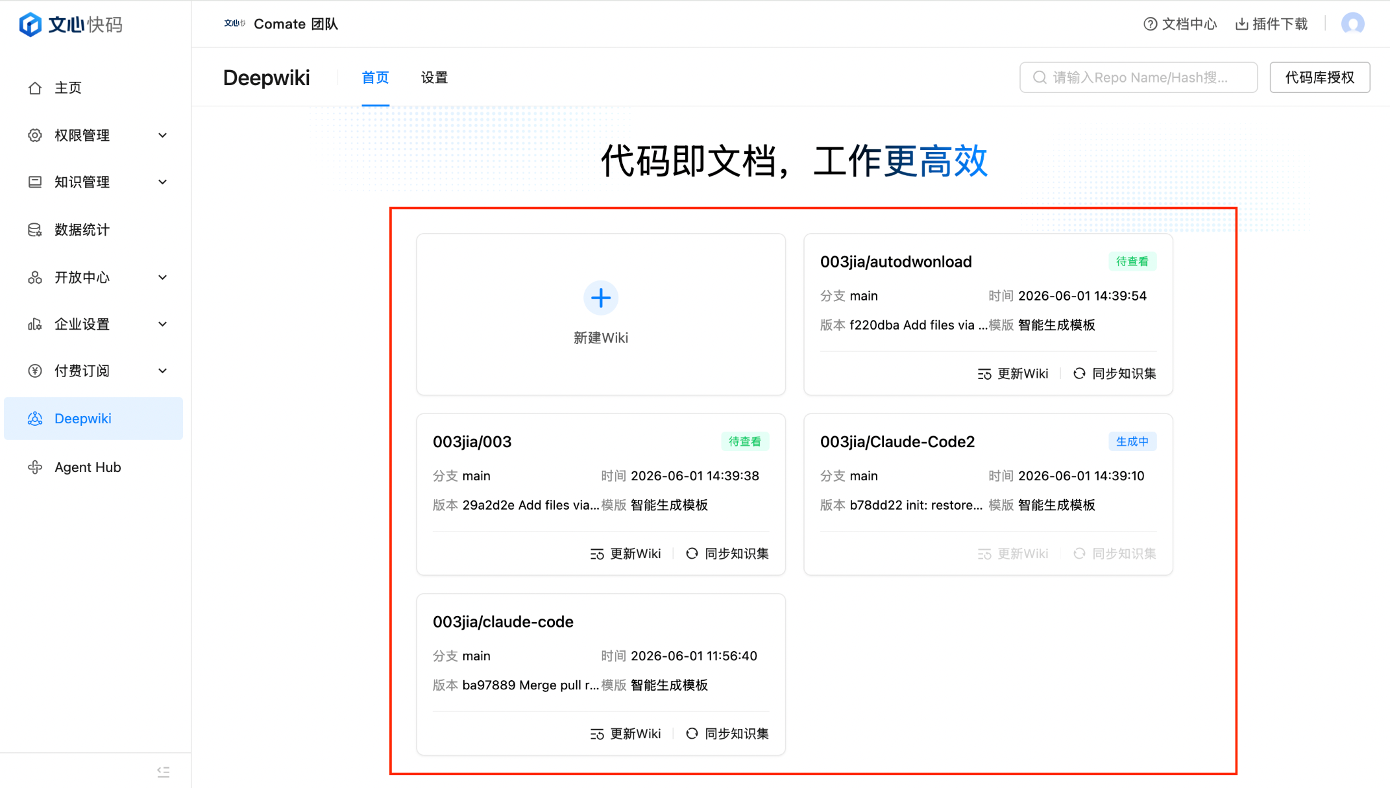Expand the 企业设置 chevron
This screenshot has width=1390, height=788.
point(163,324)
